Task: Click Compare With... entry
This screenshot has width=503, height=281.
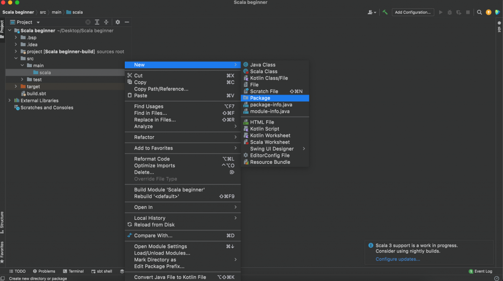Action: tap(183, 235)
